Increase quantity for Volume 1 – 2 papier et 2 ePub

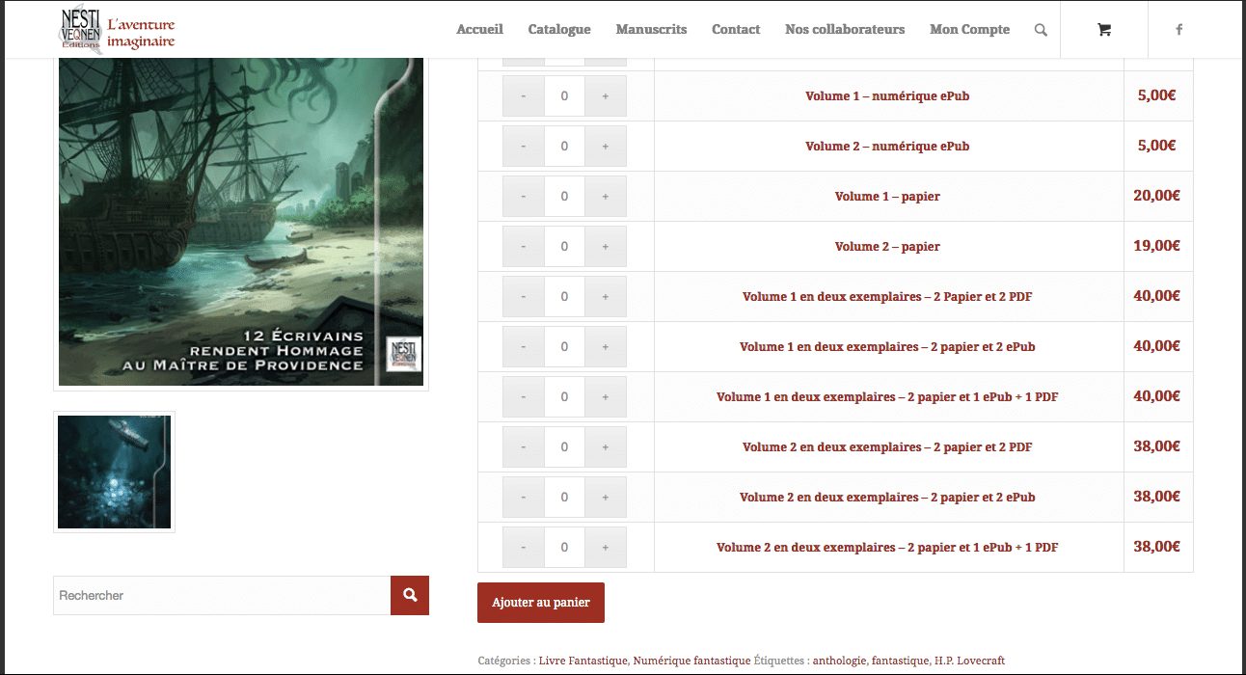click(606, 347)
